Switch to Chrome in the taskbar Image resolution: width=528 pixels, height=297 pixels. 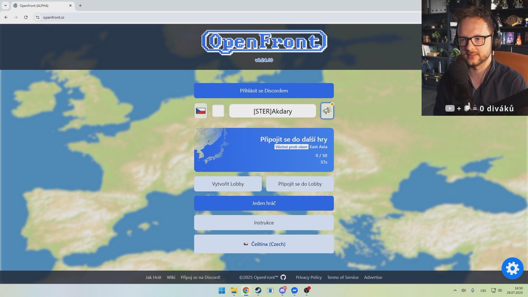coord(246,290)
